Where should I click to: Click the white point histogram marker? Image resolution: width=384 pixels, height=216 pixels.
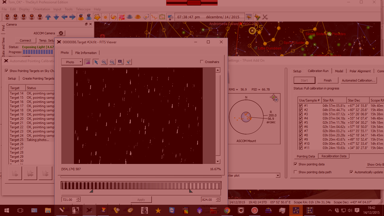tap(191, 191)
